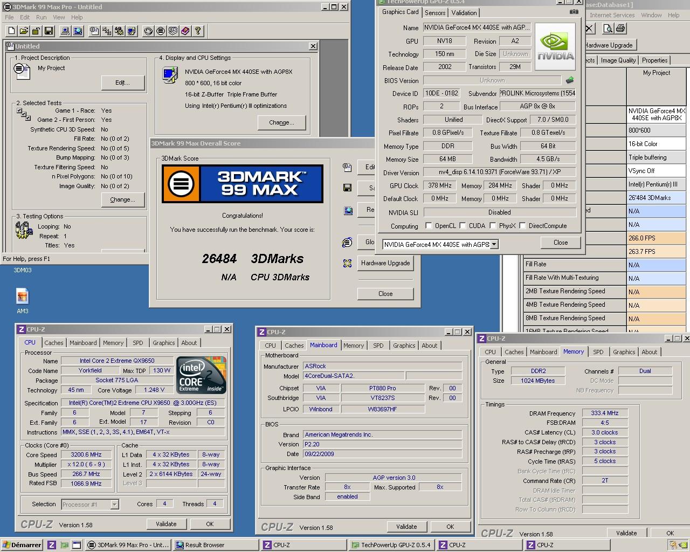Image resolution: width=690 pixels, height=552 pixels.
Task: Switch to the Validation tab in GPU-Z
Action: [x=464, y=13]
